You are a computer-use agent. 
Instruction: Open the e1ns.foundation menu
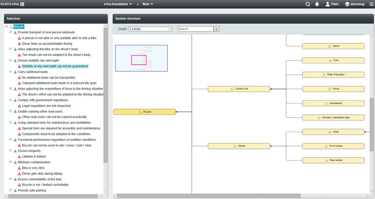(118, 4)
